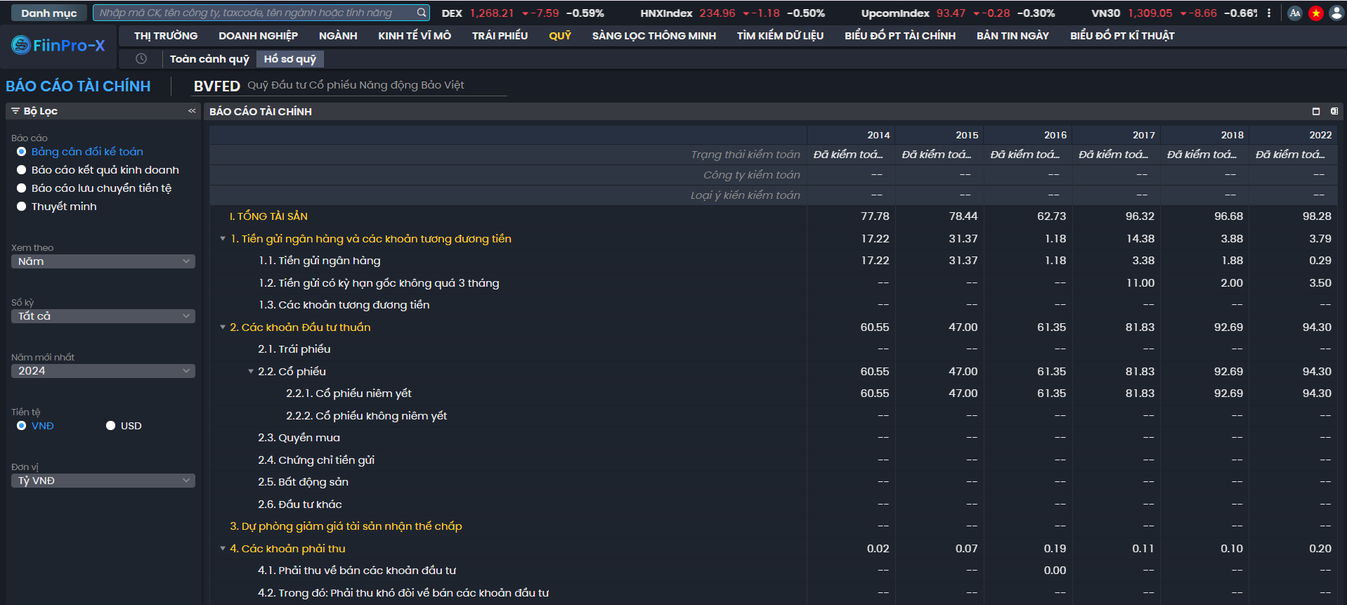Open the font size (Aa) settings
1347x605 pixels.
1294,13
